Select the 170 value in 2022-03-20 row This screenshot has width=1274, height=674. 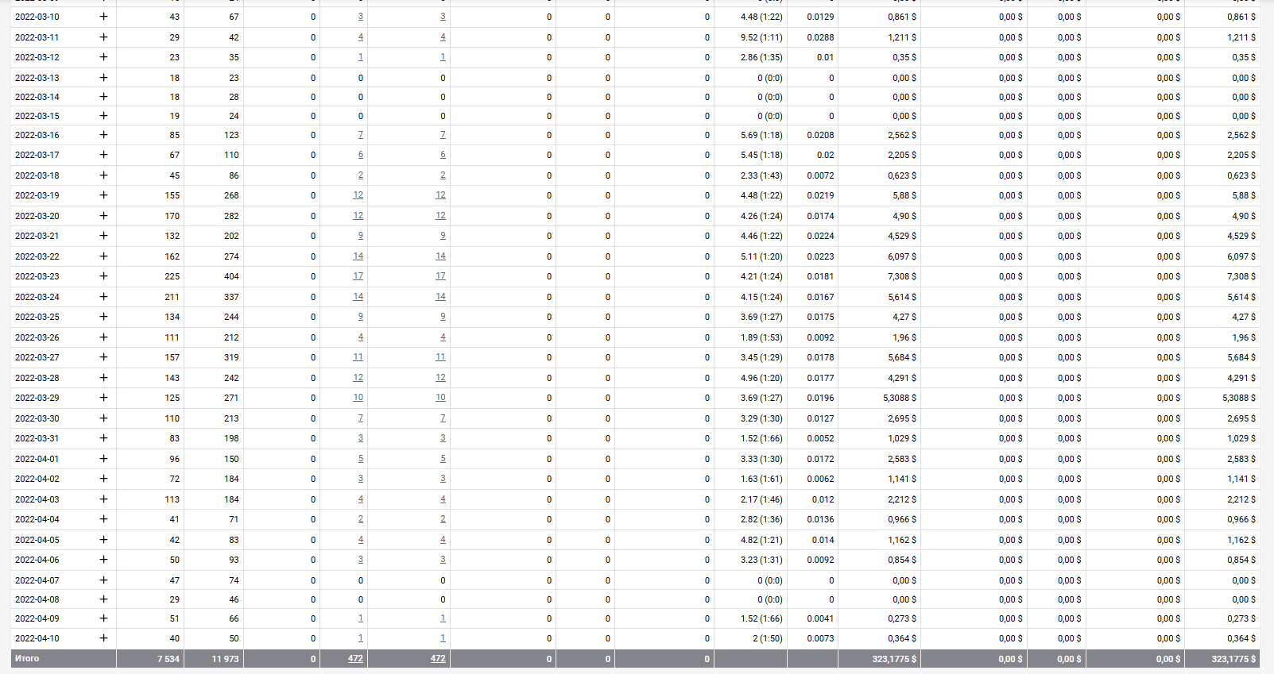click(172, 216)
